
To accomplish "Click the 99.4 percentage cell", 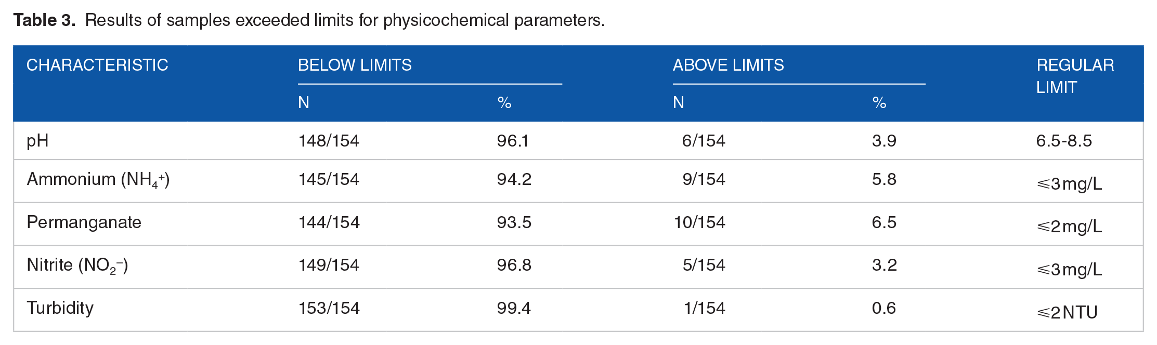I will (514, 308).
